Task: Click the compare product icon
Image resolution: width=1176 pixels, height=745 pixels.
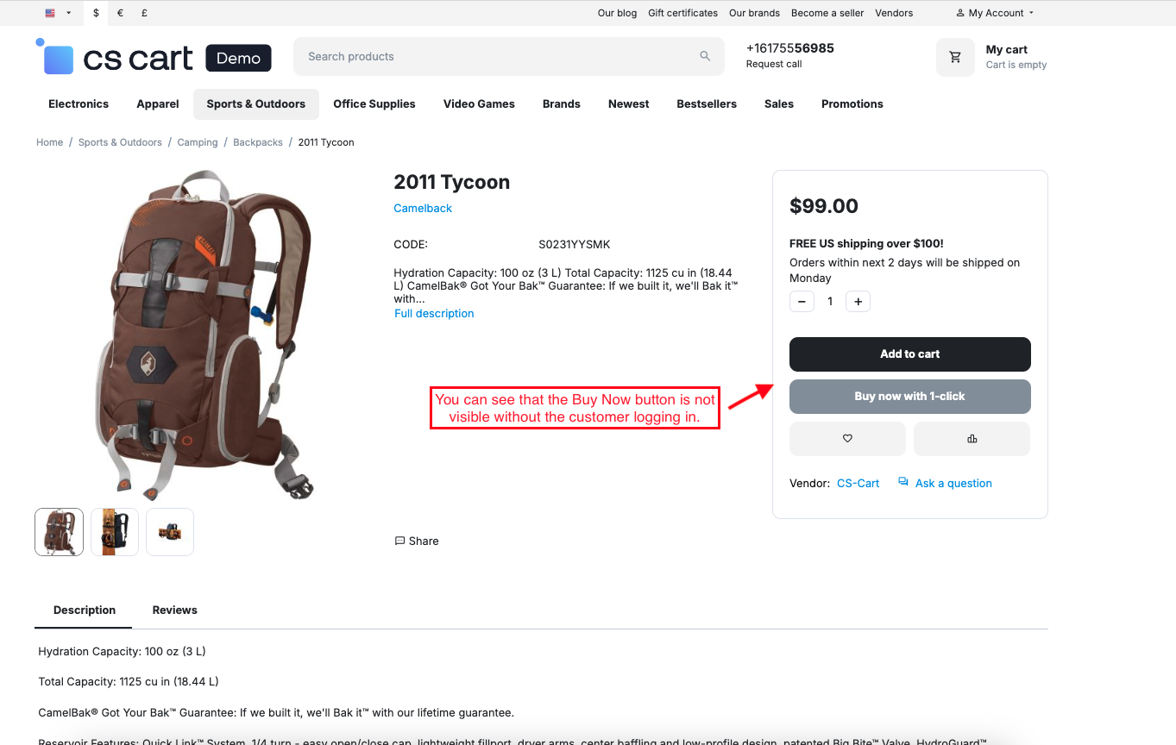Action: (x=972, y=439)
